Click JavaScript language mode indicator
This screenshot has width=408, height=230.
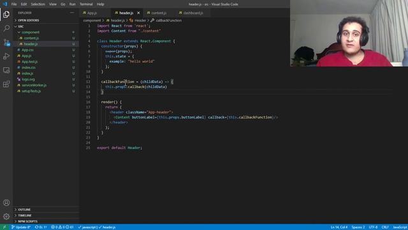point(400,227)
